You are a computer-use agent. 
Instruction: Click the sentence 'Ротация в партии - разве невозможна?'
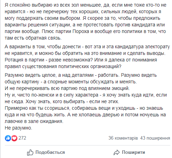coord(49,60)
